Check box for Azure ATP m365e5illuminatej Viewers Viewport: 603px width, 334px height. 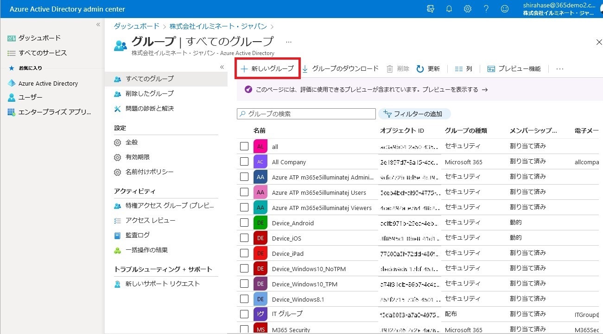tap(244, 207)
